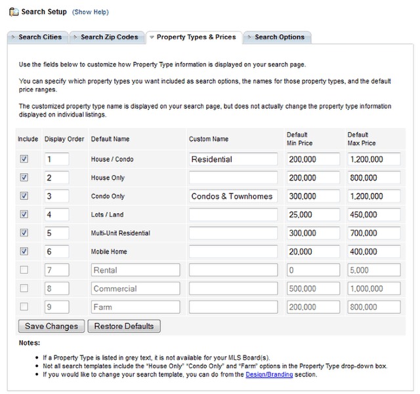This screenshot has width=420, height=394.
Task: Click the arrow on Search Zip Codes tab
Action: coord(75,37)
